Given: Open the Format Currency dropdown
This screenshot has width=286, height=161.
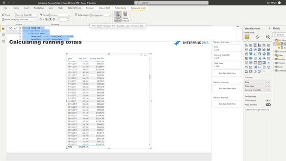Looking at the screenshot, I should click(x=59, y=15).
